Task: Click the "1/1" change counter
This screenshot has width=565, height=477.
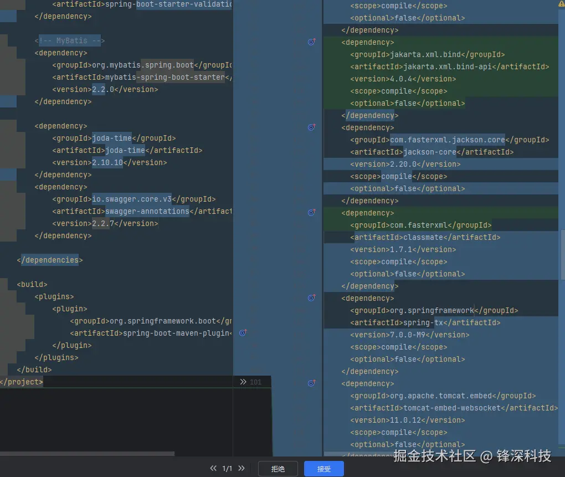Action: (227, 468)
